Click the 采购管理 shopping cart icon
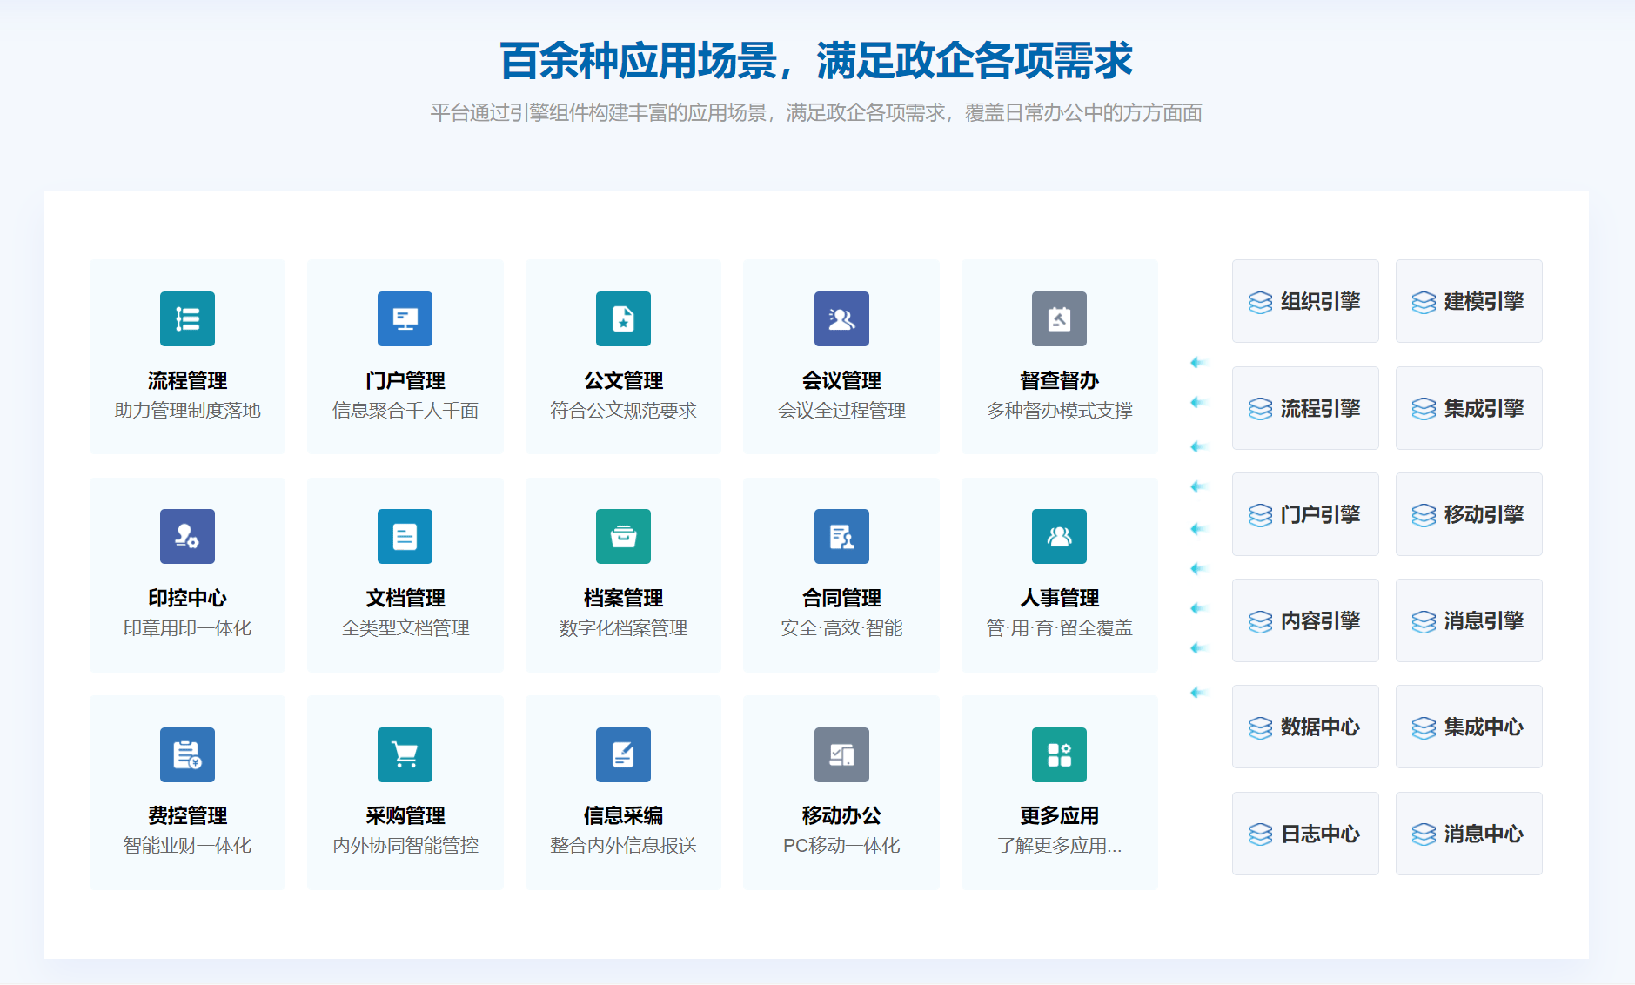 point(405,754)
